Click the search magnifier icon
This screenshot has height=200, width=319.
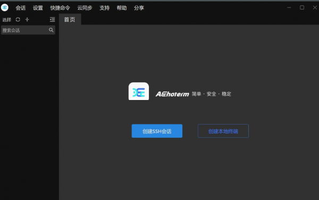(51, 30)
